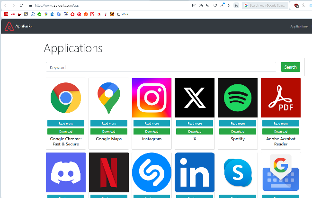Open the Google Translate bookmark
Image resolution: width=312 pixels, height=198 pixels.
[x=59, y=14]
